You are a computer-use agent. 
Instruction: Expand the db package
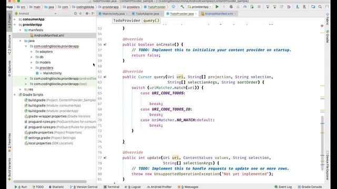click(x=32, y=57)
